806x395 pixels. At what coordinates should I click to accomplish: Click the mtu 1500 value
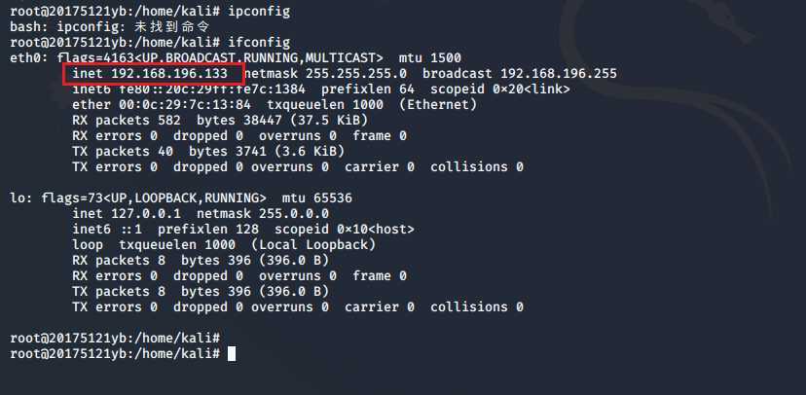(x=429, y=58)
